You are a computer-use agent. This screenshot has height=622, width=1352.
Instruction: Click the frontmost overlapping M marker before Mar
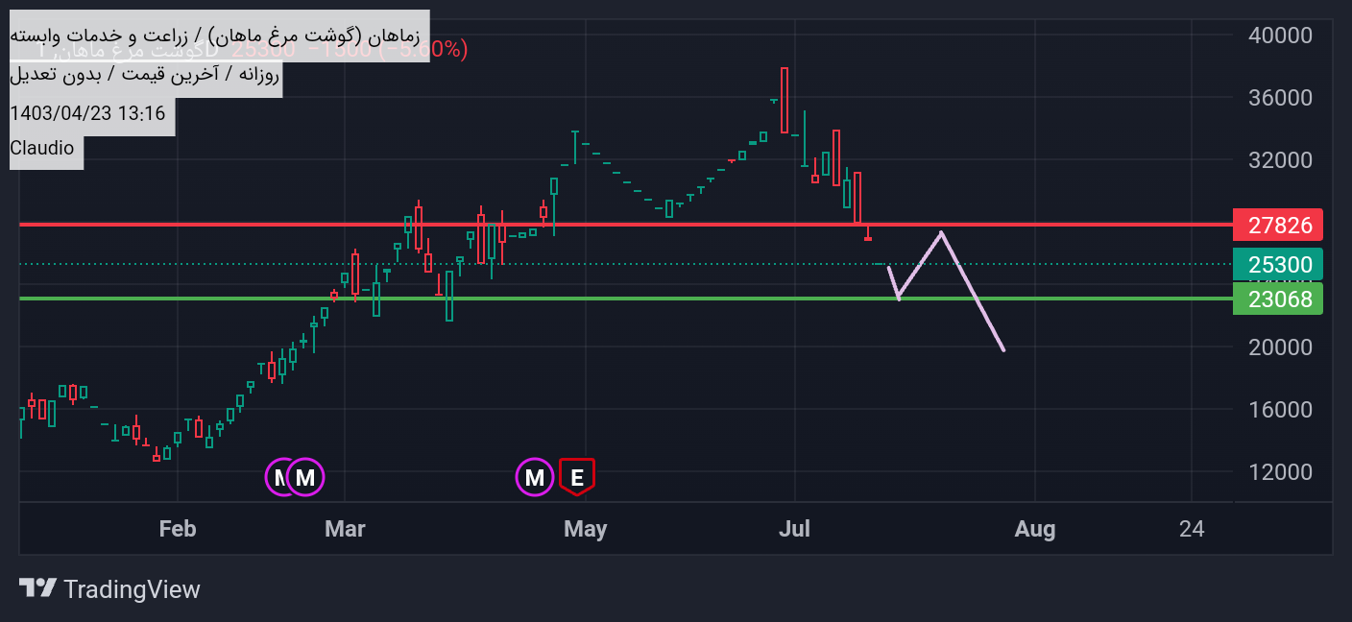[304, 477]
